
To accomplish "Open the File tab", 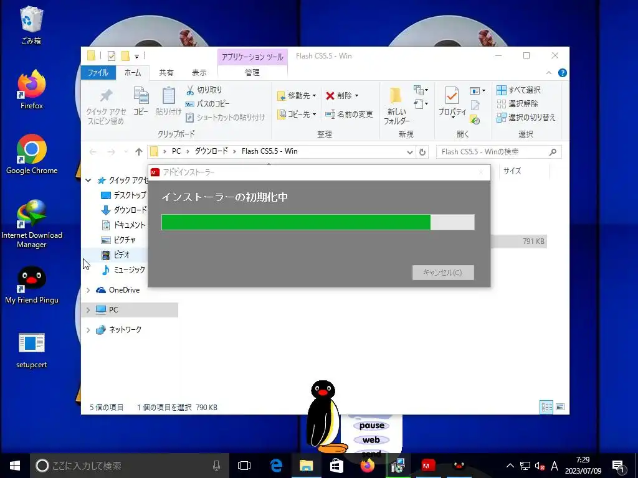I will click(x=98, y=73).
